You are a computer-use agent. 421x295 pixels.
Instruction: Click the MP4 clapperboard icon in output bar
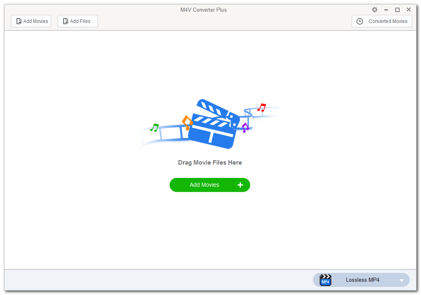coord(325,280)
